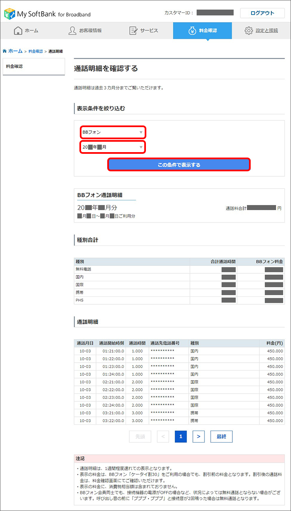The height and width of the screenshot is (511, 291).
Task: Open the お客様情報 navigation tab
Action: (86, 31)
